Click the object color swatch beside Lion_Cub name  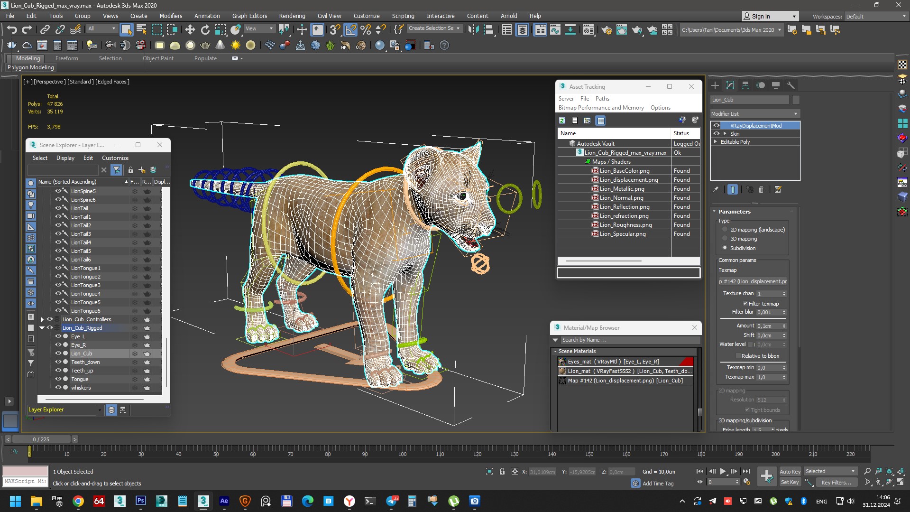(x=796, y=100)
